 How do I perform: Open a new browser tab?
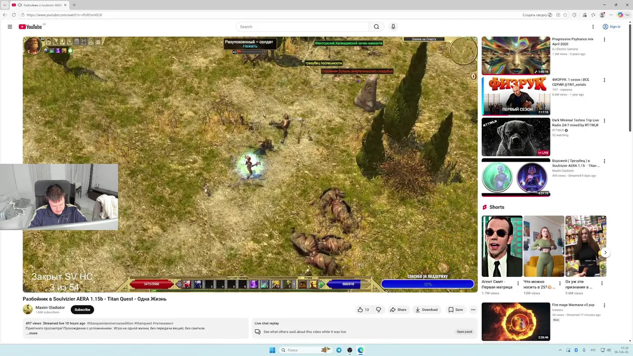[74, 5]
